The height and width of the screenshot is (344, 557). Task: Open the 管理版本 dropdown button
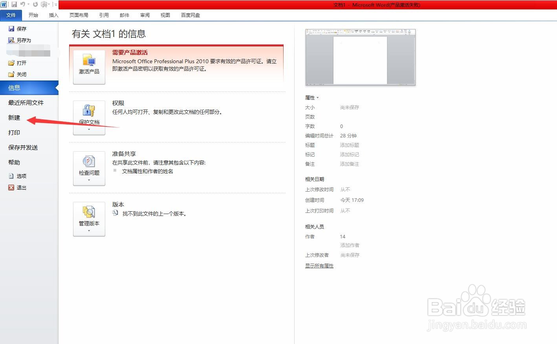pyautogui.click(x=89, y=219)
